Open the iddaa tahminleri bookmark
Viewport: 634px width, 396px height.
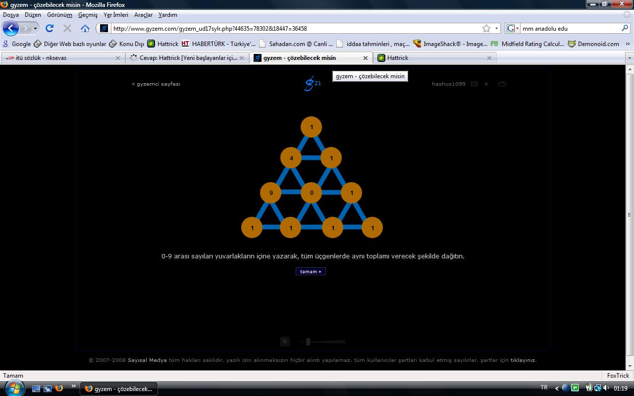(373, 44)
